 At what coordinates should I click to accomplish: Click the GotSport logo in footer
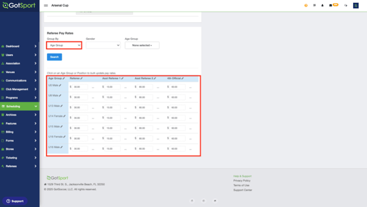click(x=58, y=178)
